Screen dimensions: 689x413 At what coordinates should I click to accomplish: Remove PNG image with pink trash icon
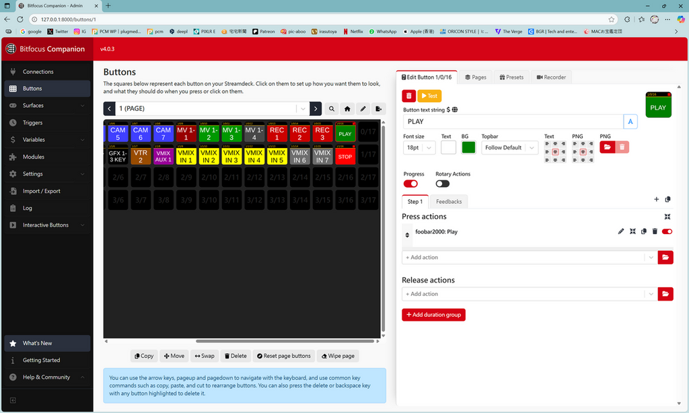(x=622, y=147)
